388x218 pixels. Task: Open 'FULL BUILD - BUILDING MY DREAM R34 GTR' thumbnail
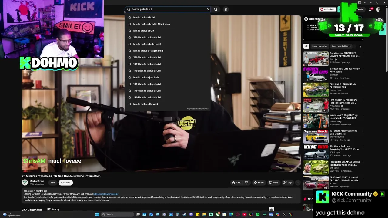[x=316, y=90]
